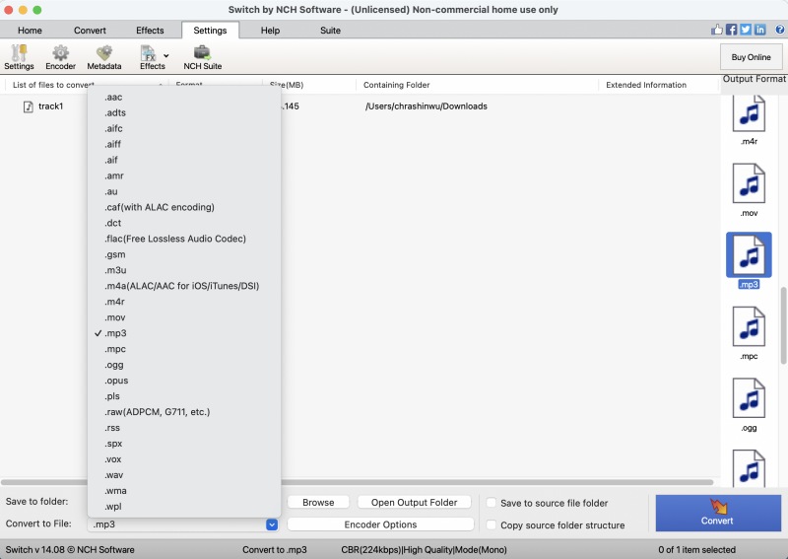Viewport: 788px width, 559px height.
Task: Choose .aiff from the format list
Action: pyautogui.click(x=184, y=144)
